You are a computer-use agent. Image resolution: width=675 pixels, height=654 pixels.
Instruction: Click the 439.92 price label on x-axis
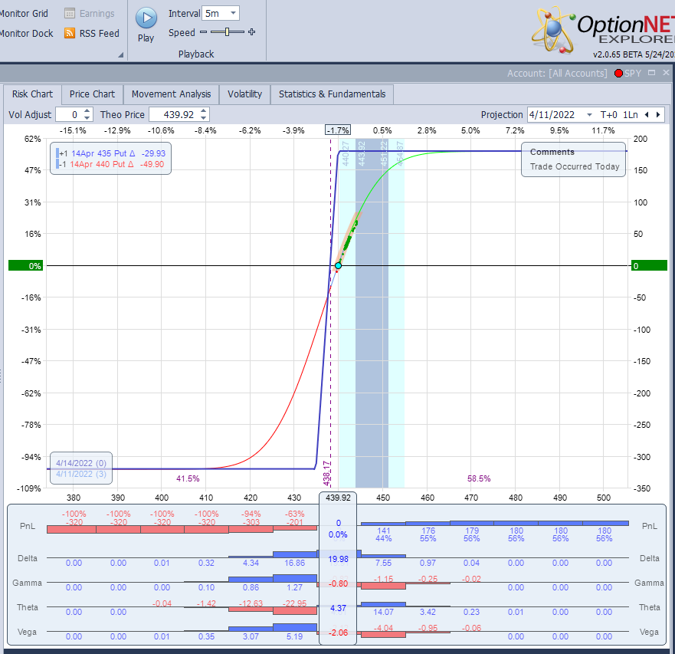point(338,498)
